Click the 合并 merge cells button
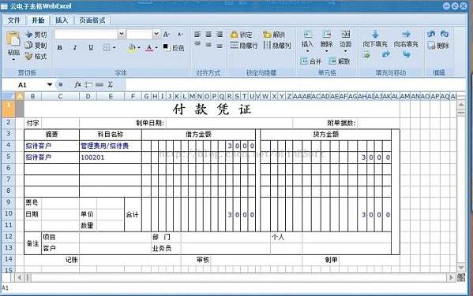The width and height of the screenshot is (473, 296). tap(310, 61)
